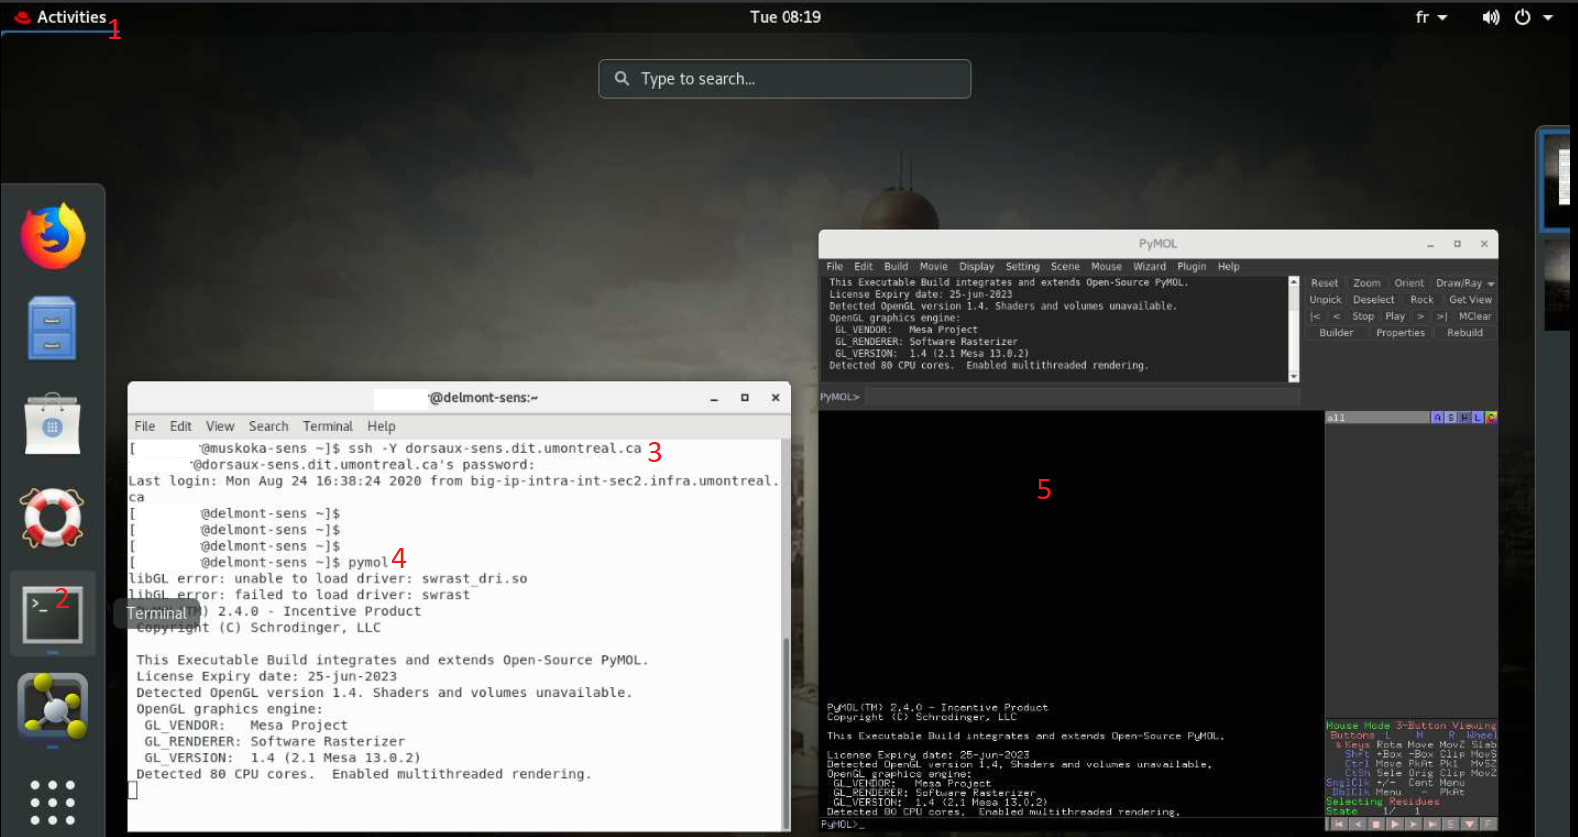
Task: Open the Display menu in PyMOL
Action: 977,267
